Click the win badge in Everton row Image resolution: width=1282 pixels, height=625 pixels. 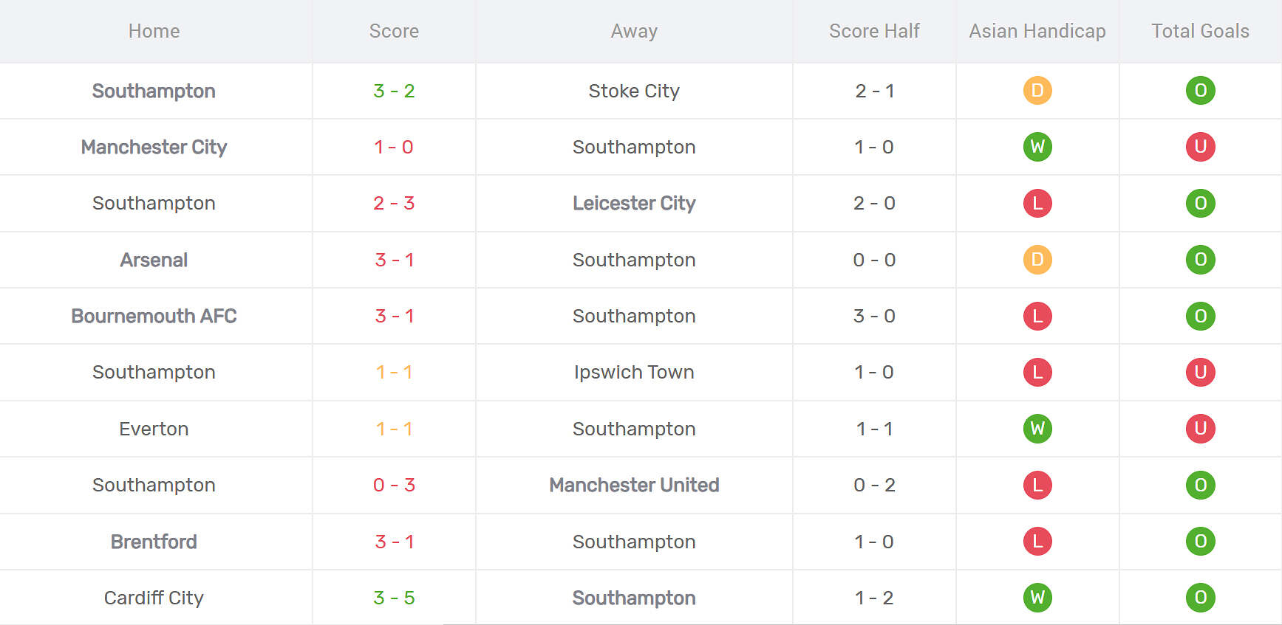click(x=1037, y=429)
